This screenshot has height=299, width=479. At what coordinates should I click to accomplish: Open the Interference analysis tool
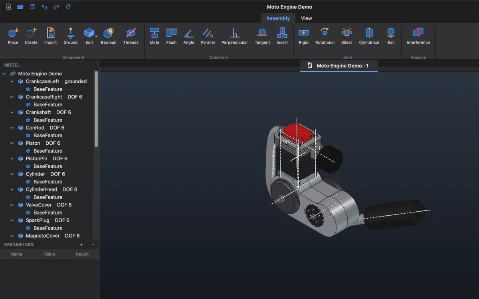[x=418, y=36]
